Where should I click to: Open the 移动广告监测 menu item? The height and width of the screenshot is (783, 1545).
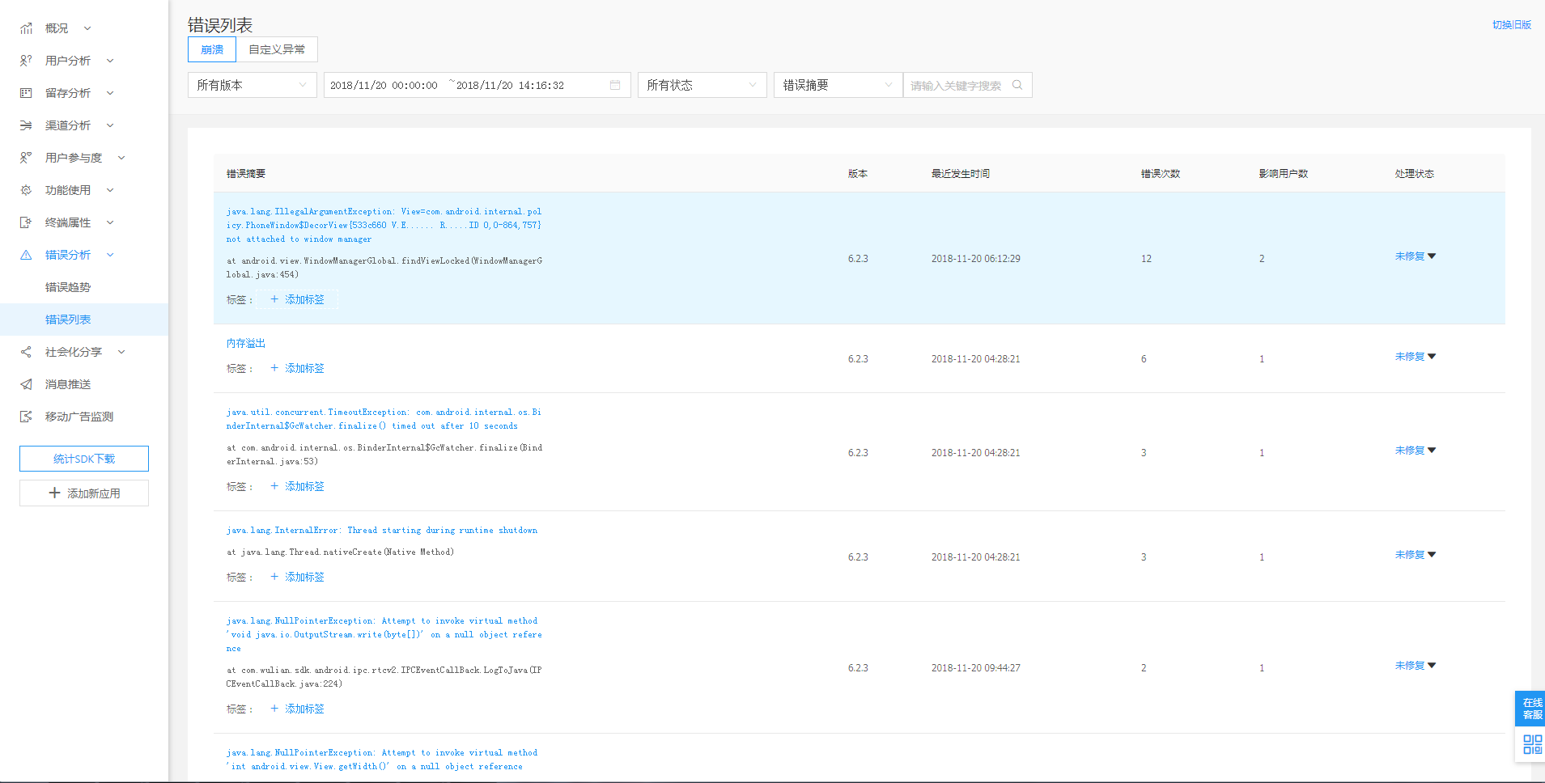(79, 417)
